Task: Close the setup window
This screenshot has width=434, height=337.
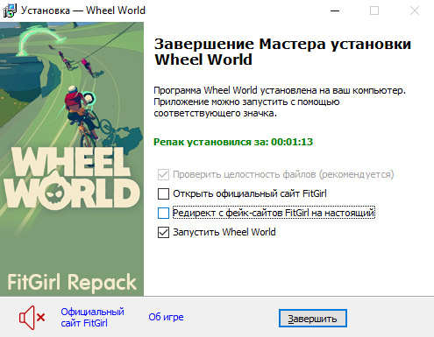Action: (415, 11)
